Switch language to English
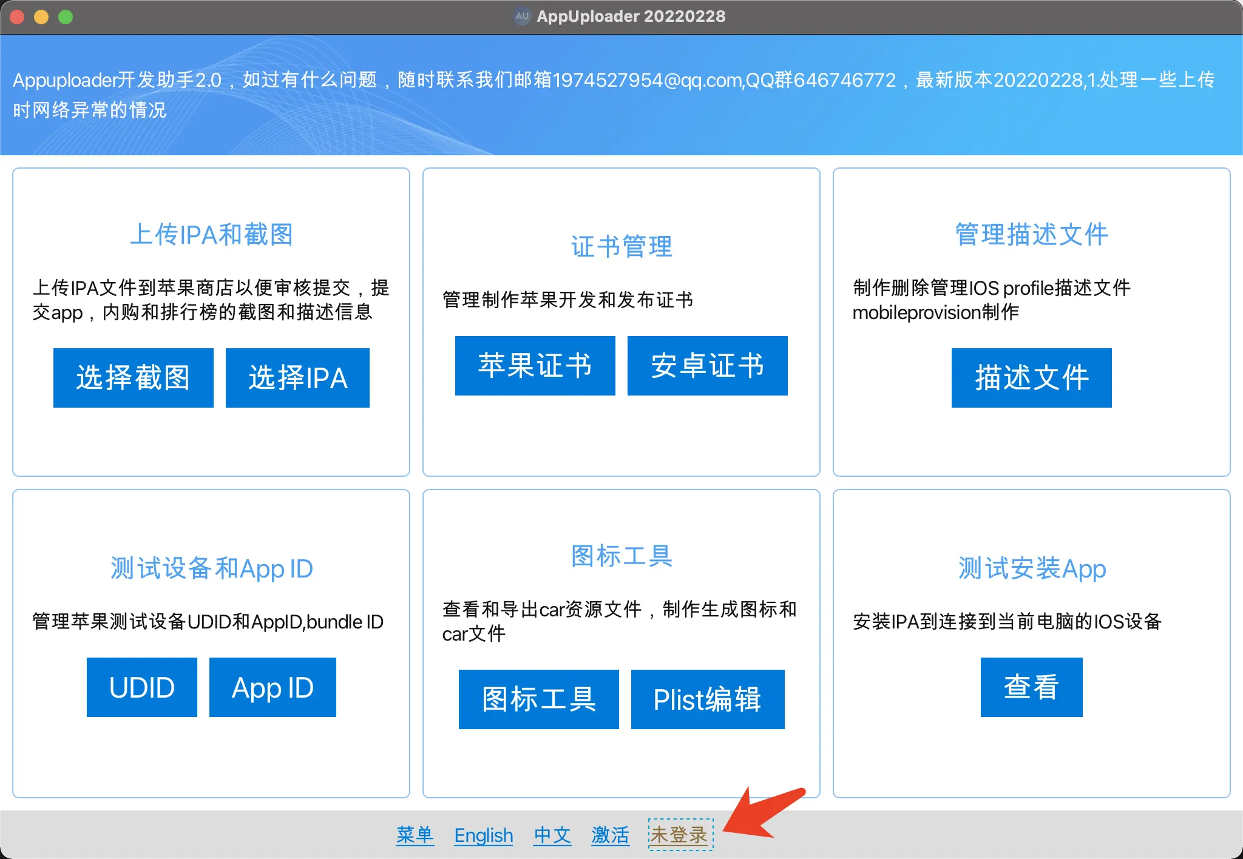 483,835
